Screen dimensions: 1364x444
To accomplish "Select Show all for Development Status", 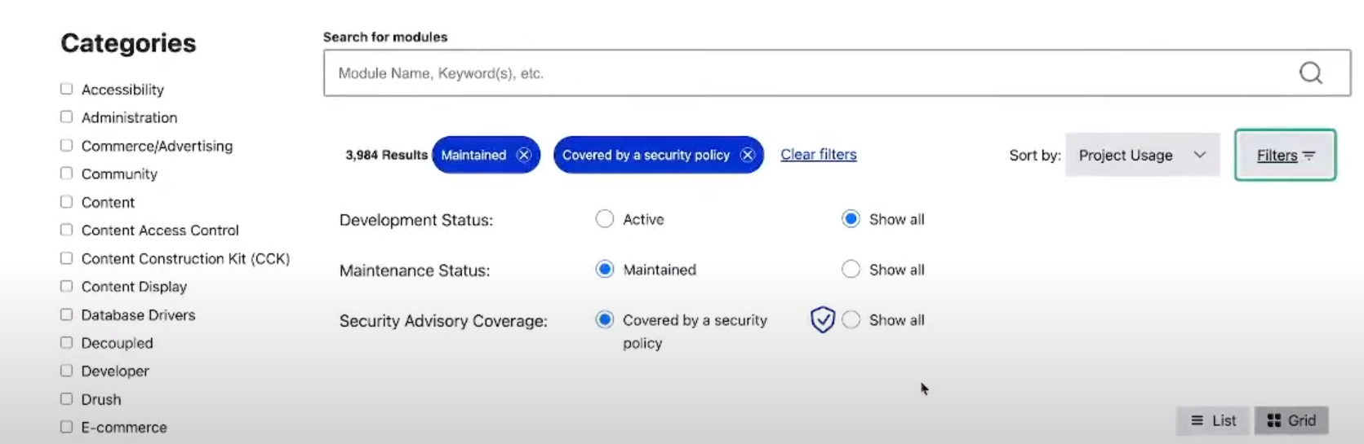I will [851, 219].
